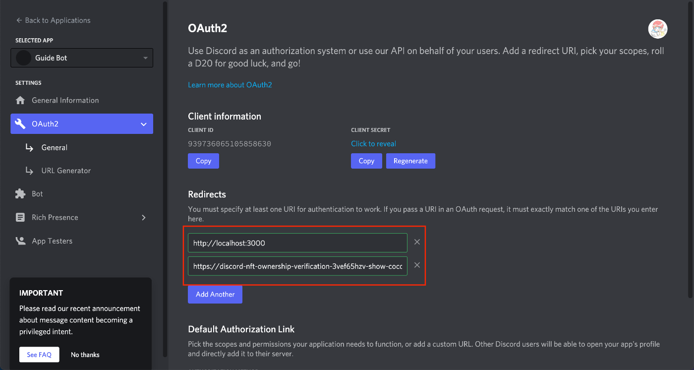Click the Guide Bot app icon
Image resolution: width=694 pixels, height=370 pixels.
click(23, 58)
